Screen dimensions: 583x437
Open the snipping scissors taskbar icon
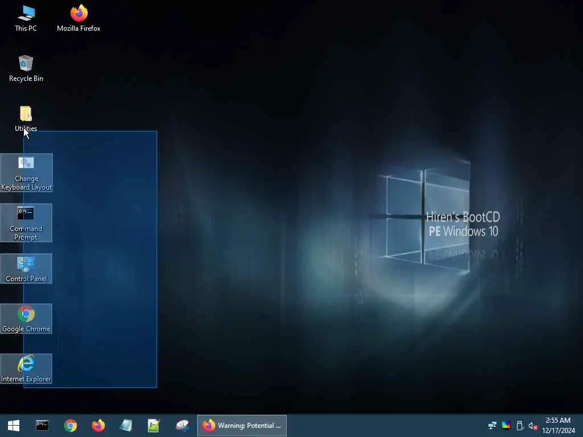(182, 426)
